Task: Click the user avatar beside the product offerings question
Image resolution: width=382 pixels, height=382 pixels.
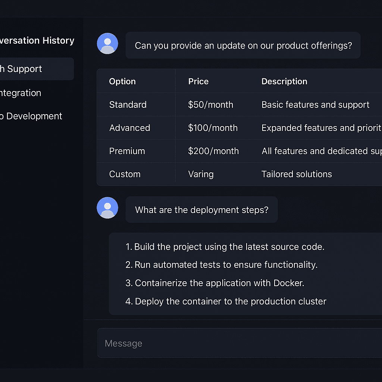Action: 107,43
